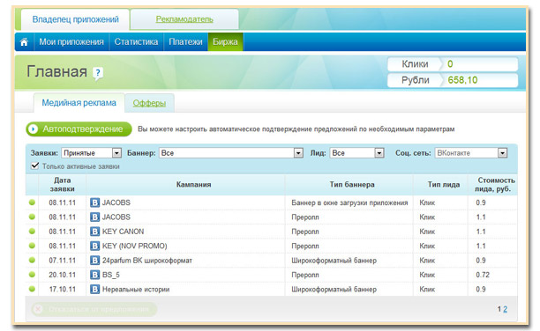Open Статистика menu item

click(136, 42)
